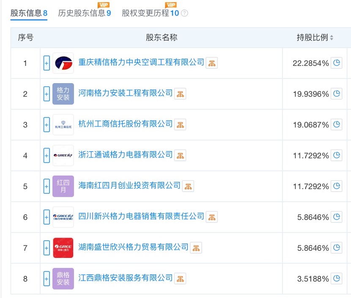This screenshot has width=351, height=298.
Task: Open 四川新兴格力电器销售有限责任公司 link
Action: click(141, 217)
